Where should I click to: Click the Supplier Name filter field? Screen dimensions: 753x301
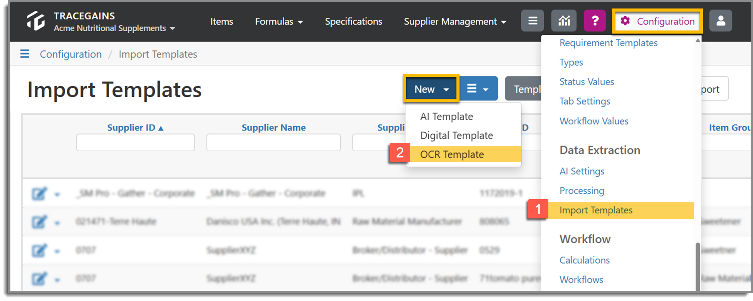273,142
